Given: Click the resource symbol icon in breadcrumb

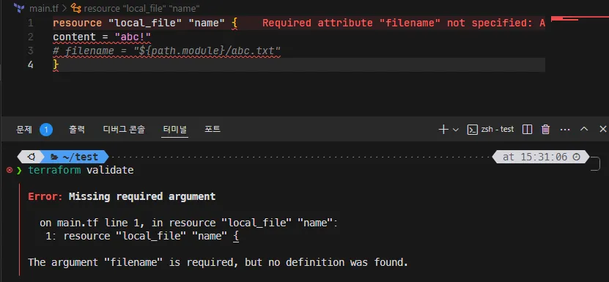Looking at the screenshot, I should (75, 8).
